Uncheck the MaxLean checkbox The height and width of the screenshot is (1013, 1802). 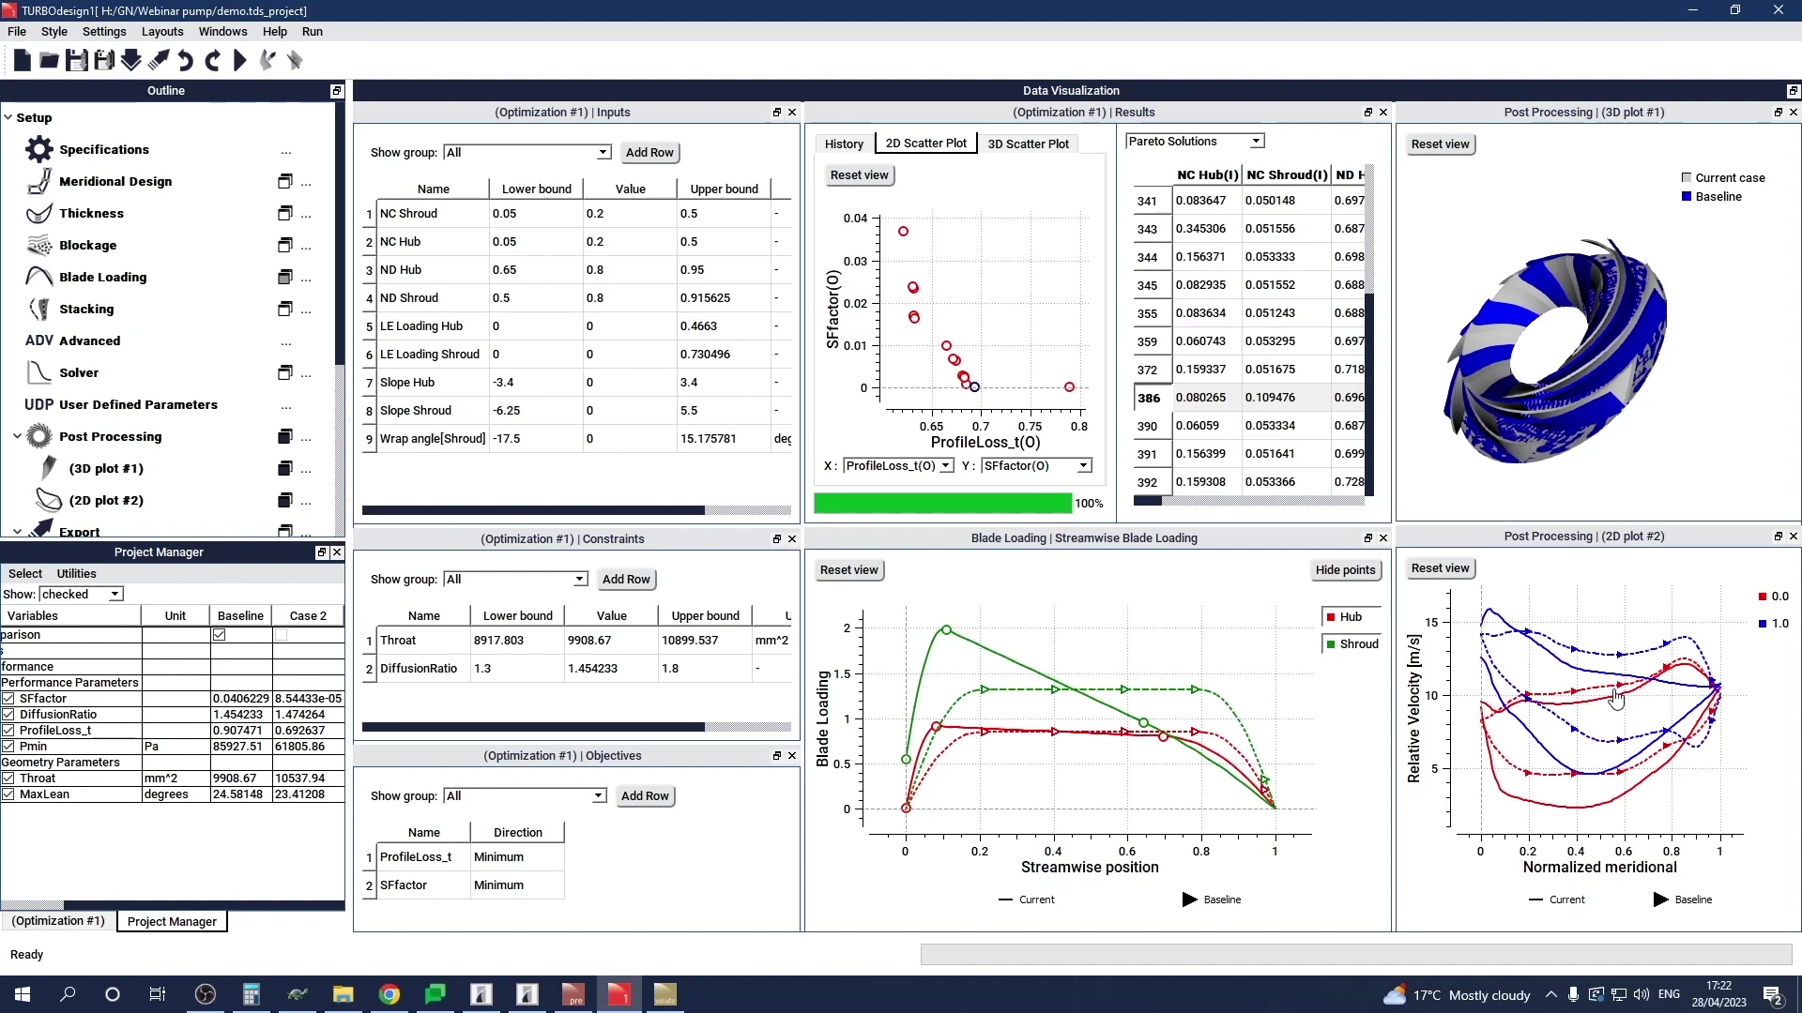click(x=8, y=794)
